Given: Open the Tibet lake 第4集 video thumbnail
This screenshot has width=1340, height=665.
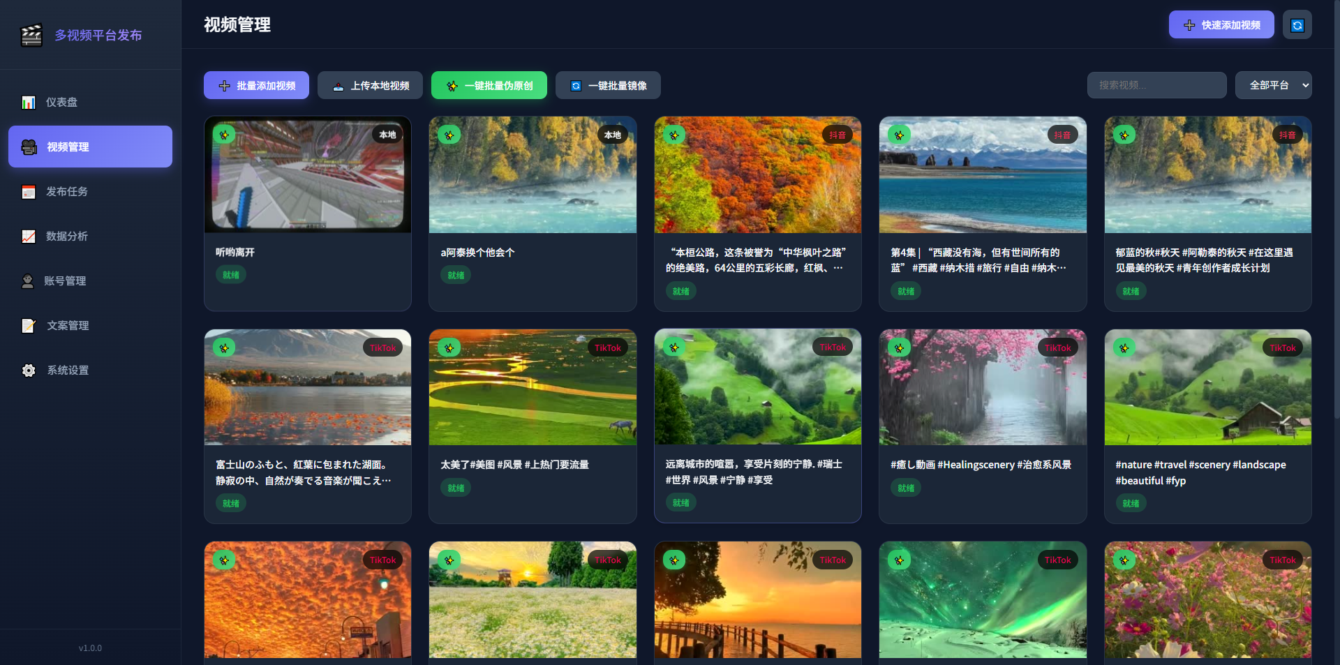Looking at the screenshot, I should click(982, 174).
